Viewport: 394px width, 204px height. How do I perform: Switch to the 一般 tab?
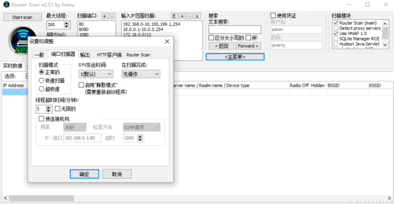click(40, 55)
